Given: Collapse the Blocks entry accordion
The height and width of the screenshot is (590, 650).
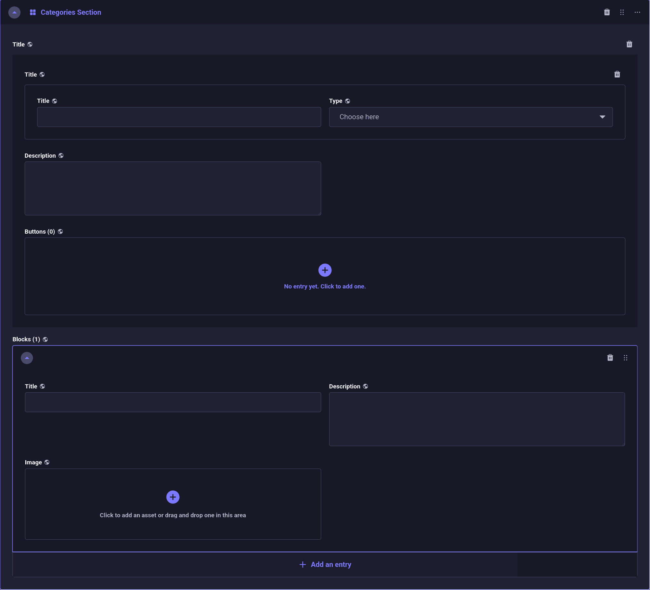Looking at the screenshot, I should tap(27, 358).
